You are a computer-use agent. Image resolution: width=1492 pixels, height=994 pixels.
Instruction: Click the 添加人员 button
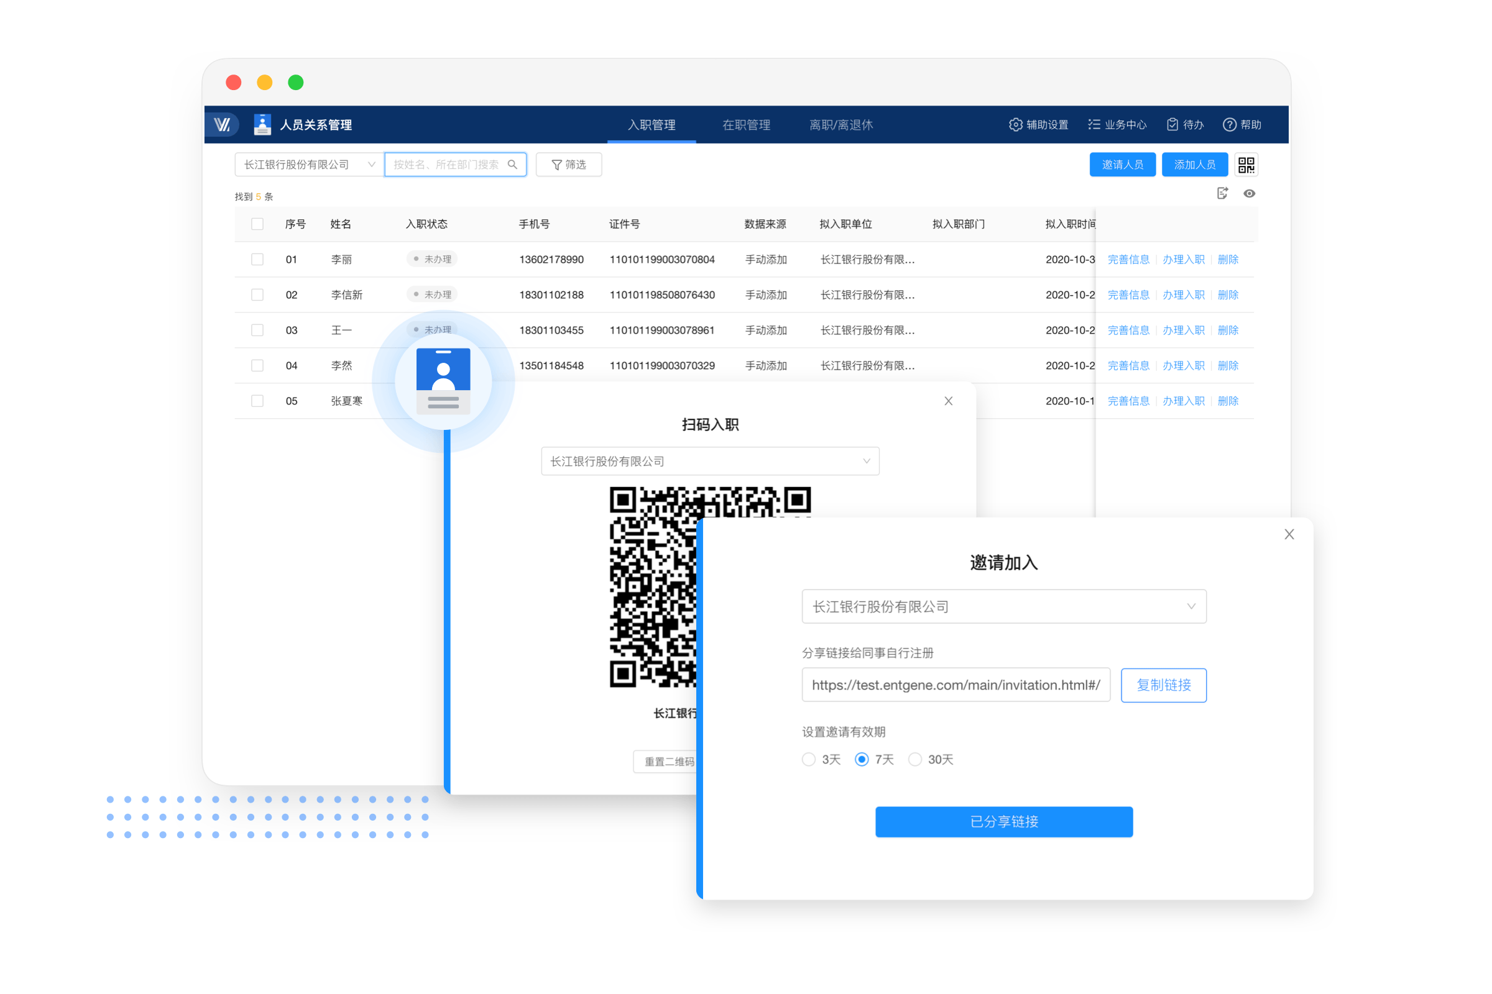click(x=1194, y=165)
